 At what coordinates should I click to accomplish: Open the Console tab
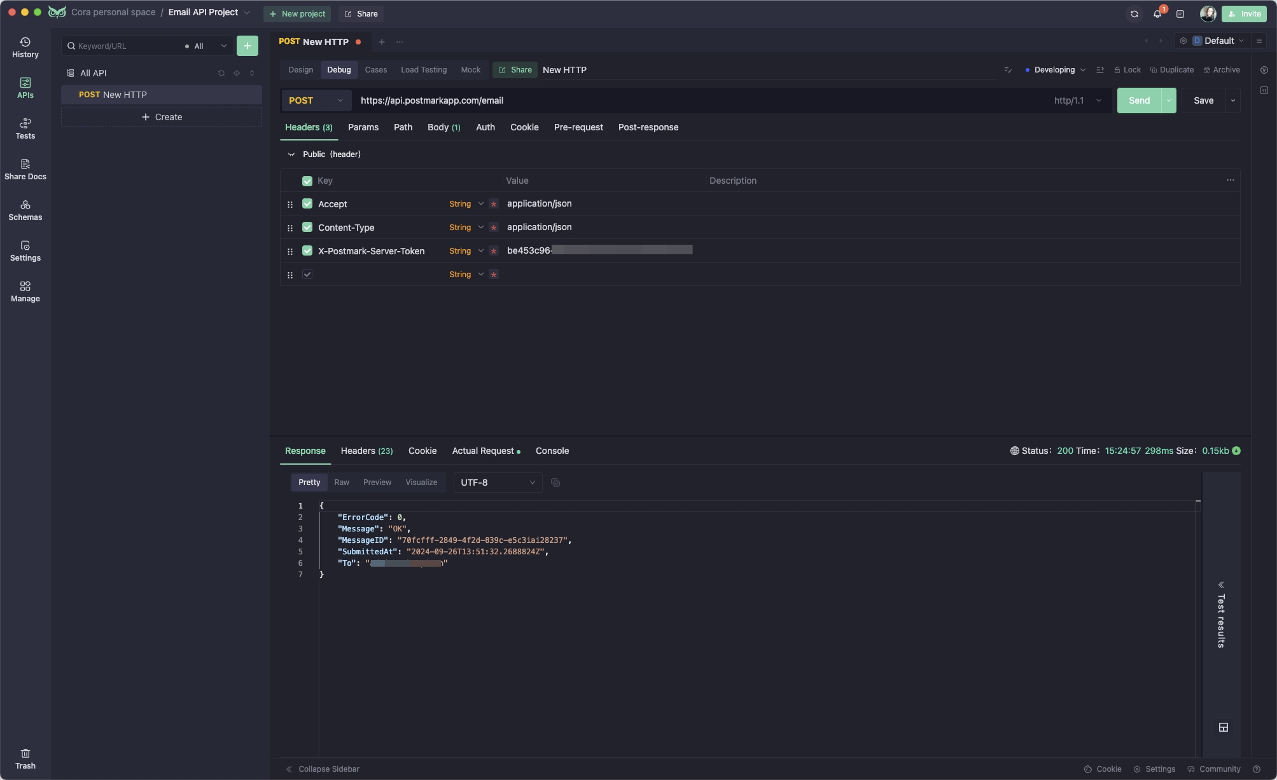point(552,451)
